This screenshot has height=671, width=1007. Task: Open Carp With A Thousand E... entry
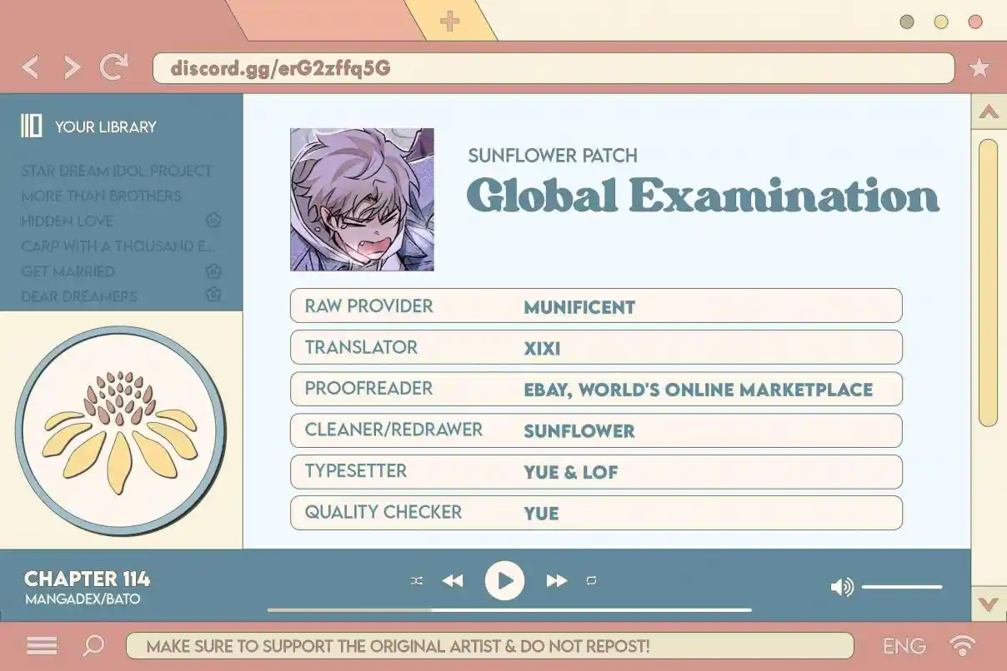118,246
